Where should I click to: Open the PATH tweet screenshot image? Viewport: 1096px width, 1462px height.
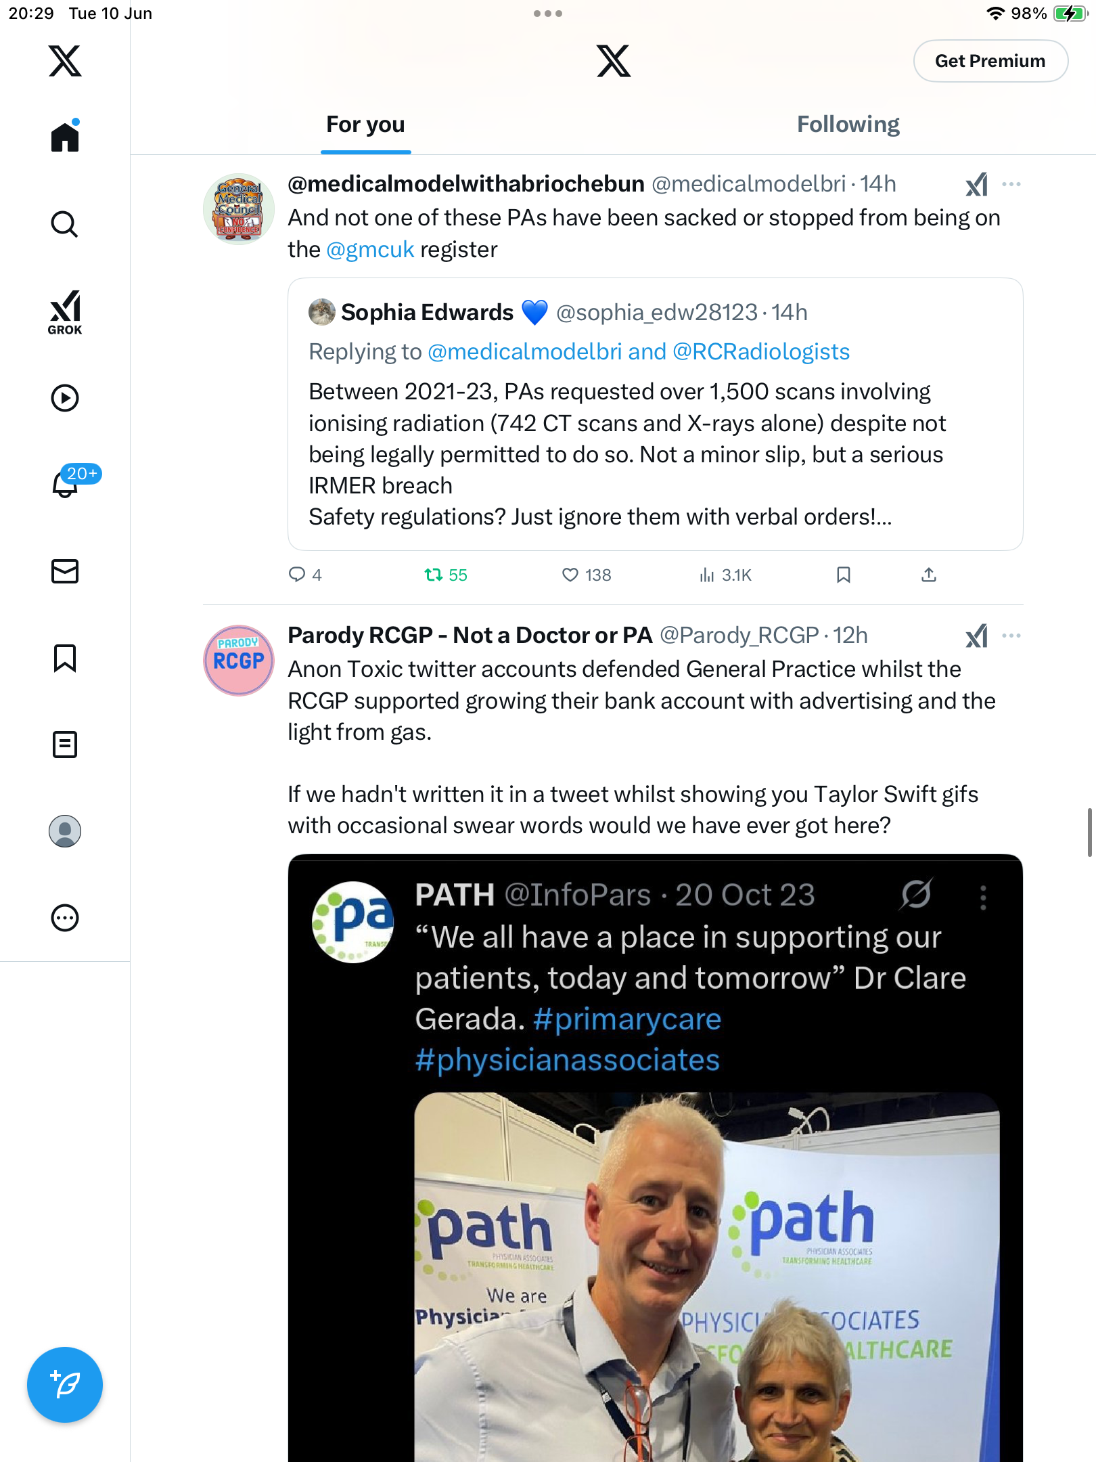click(655, 1157)
